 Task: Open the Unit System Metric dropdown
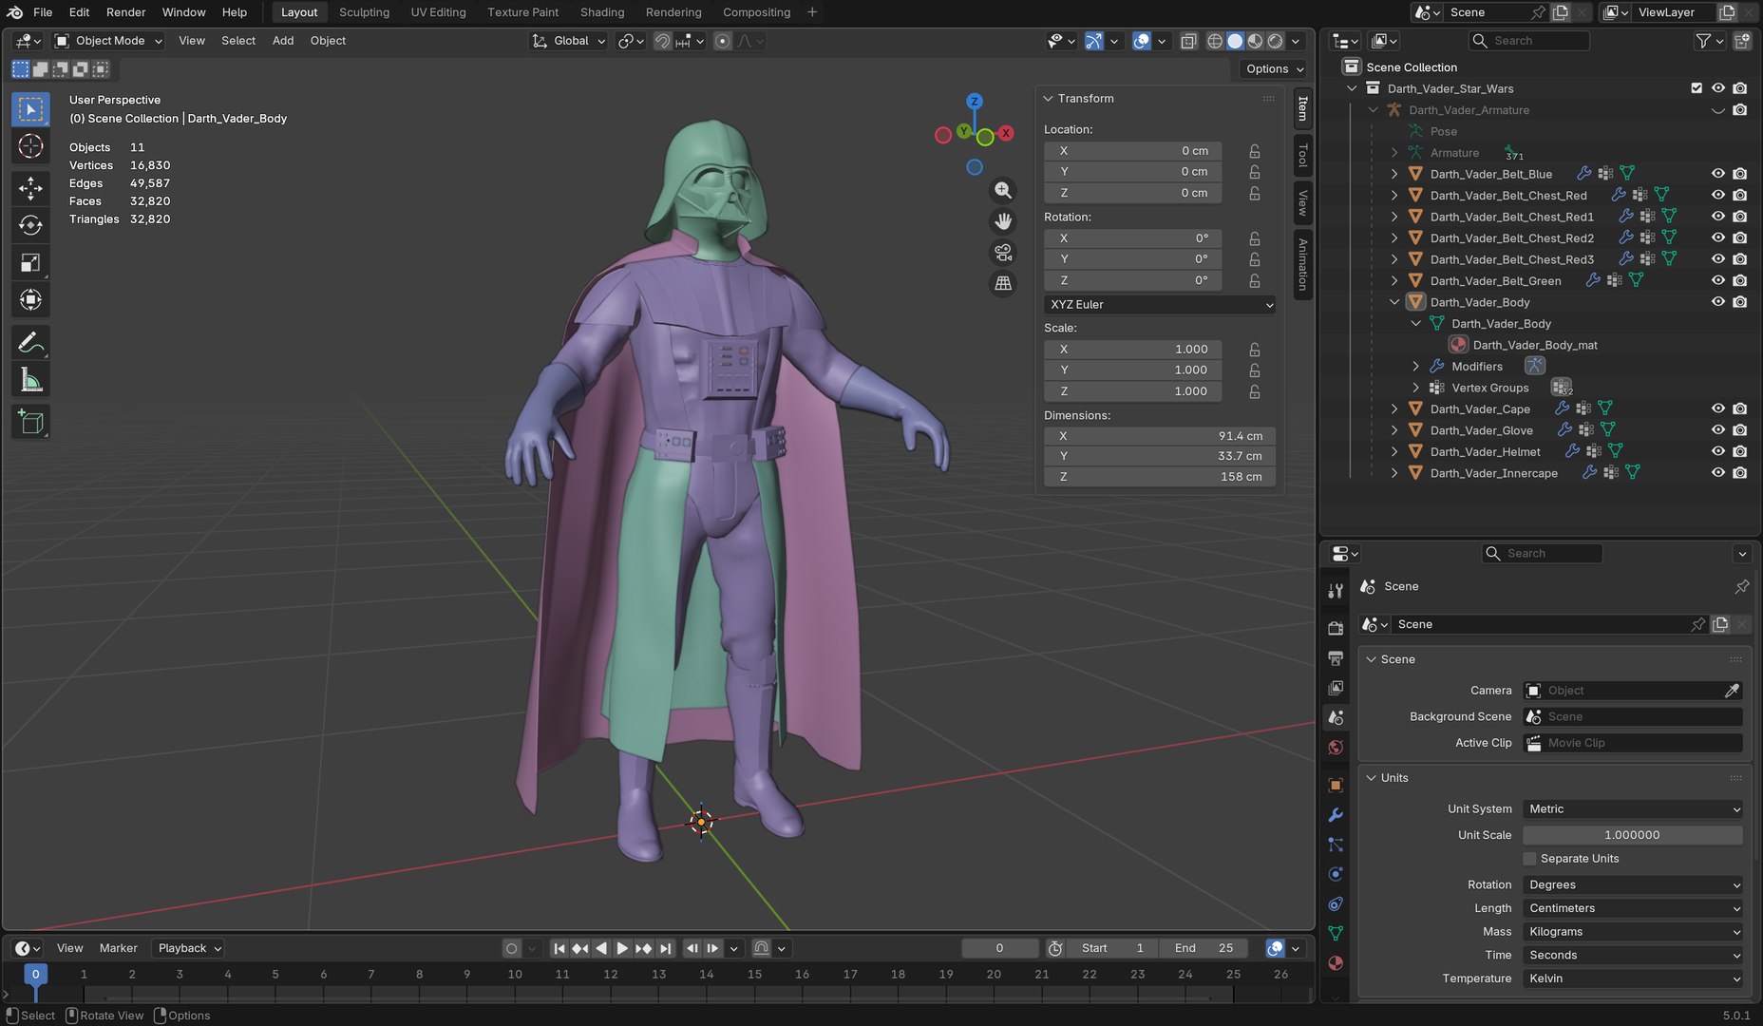(1633, 809)
